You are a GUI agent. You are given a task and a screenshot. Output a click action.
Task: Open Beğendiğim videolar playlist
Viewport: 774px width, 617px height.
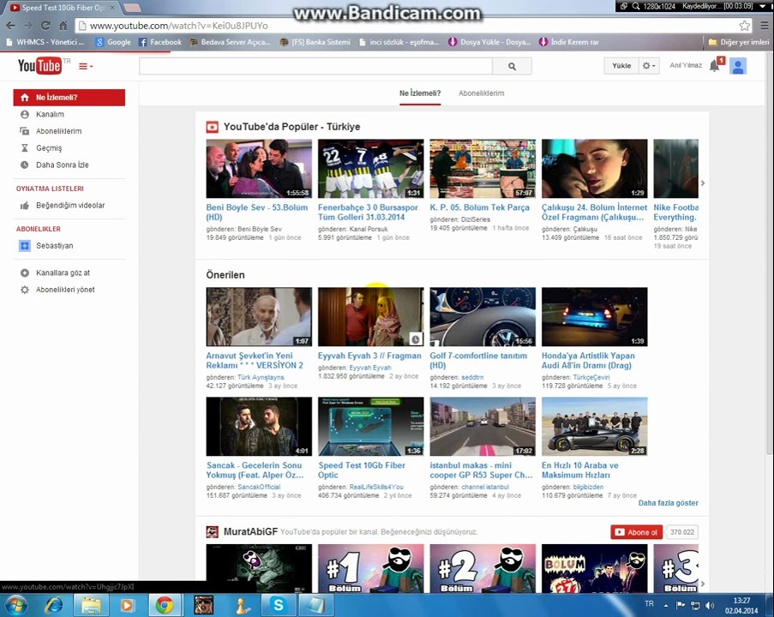point(69,206)
